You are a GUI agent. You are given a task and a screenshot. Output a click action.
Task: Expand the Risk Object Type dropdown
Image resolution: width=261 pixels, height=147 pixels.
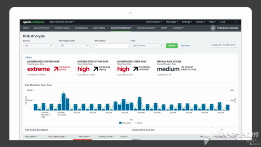(x=74, y=46)
